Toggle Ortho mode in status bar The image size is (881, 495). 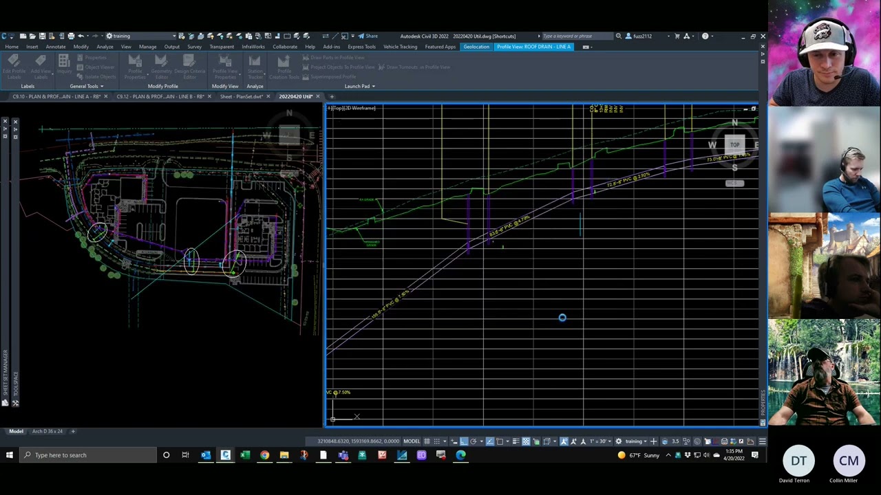[464, 441]
